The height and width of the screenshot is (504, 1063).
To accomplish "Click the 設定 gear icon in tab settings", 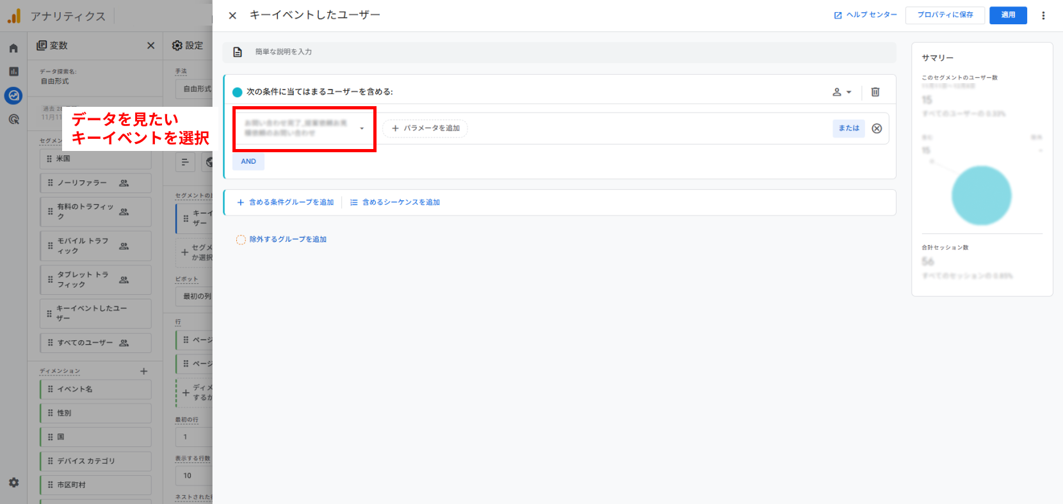I will [x=177, y=45].
